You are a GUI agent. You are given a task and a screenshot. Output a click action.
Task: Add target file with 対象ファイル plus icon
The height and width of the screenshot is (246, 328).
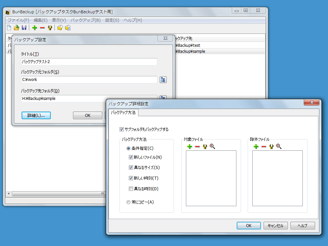tap(190, 146)
